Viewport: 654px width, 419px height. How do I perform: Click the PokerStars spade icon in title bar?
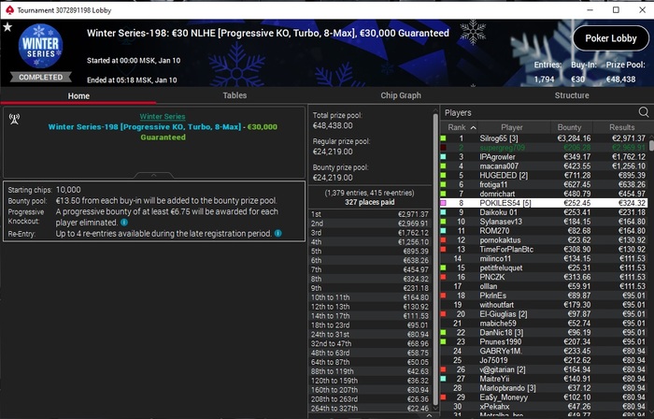(9, 10)
